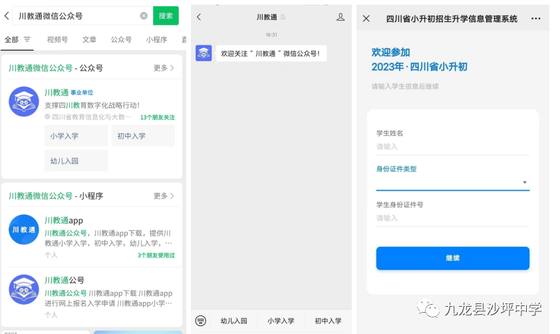Open the 川教通 公众号 avatar icon
The image size is (560, 334).
[23, 101]
